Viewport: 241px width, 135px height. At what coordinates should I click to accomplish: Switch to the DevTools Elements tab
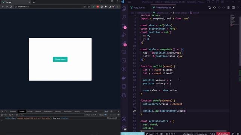click(x=13, y=111)
